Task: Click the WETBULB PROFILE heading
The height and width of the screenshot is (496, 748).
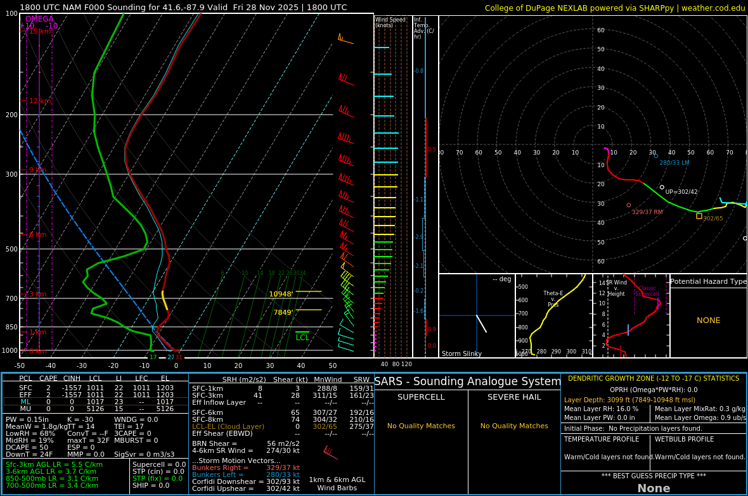Action: pos(684,439)
